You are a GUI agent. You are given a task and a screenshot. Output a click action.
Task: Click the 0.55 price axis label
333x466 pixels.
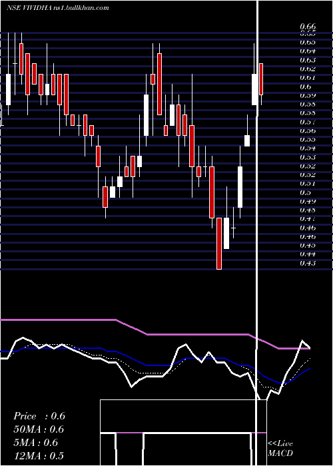308,139
